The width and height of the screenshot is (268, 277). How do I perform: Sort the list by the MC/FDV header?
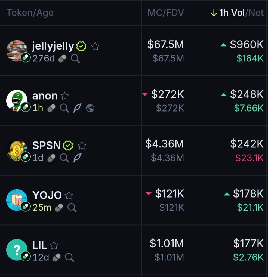165,13
